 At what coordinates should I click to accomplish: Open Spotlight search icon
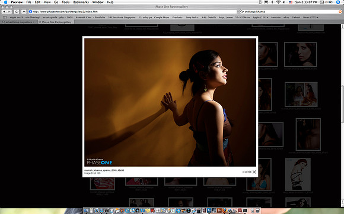pos(338,2)
